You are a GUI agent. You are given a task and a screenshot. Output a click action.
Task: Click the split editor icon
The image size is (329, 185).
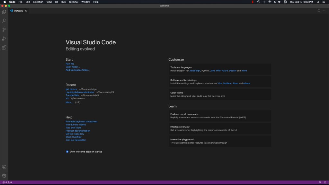coord(319,11)
